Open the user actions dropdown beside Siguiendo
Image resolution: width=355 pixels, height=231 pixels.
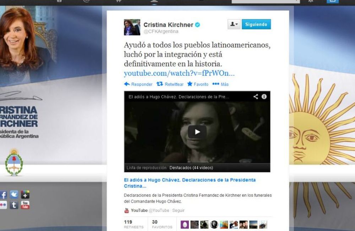(x=234, y=24)
